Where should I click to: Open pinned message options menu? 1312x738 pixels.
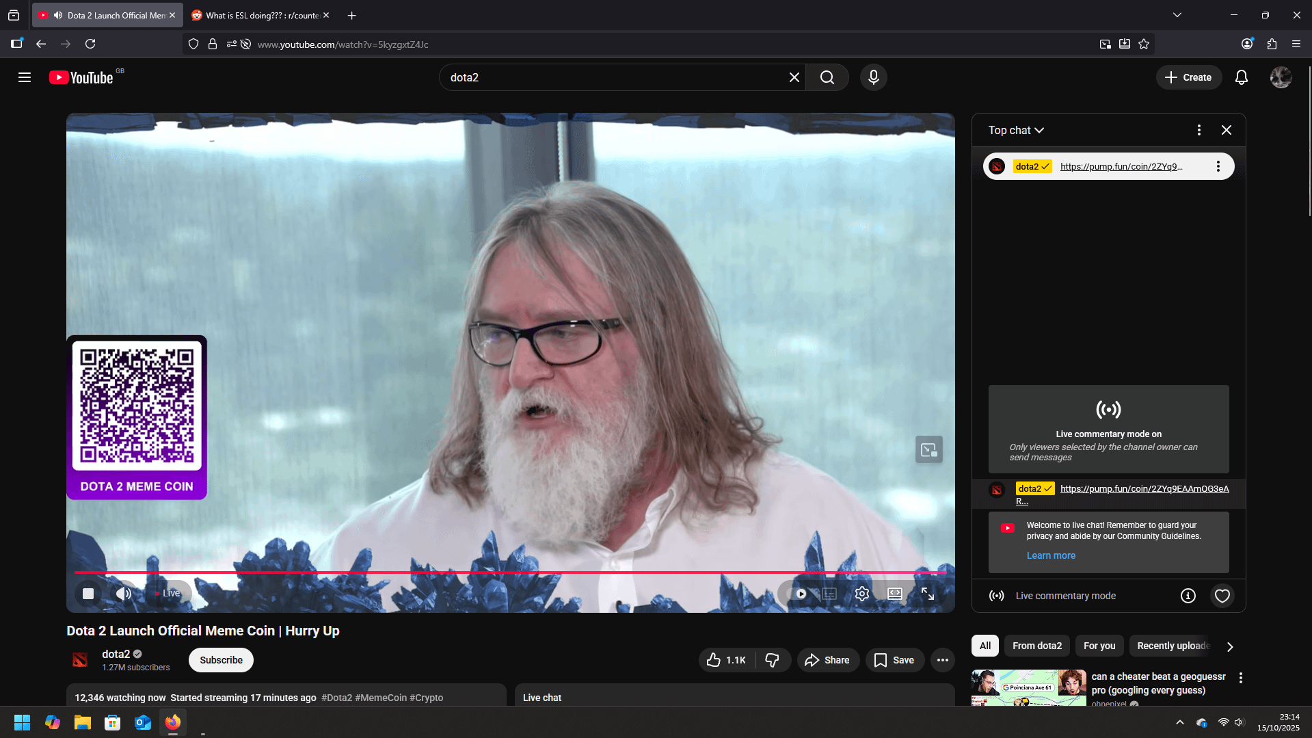1218,166
